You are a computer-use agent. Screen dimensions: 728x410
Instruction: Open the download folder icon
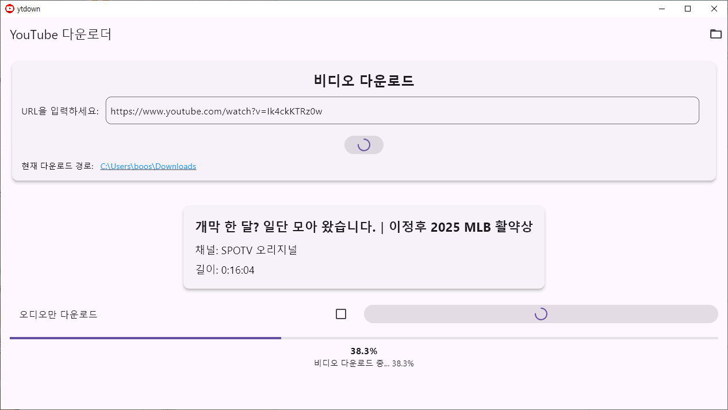click(x=715, y=34)
